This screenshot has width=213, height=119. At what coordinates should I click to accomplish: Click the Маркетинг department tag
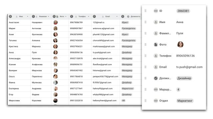point(185,101)
